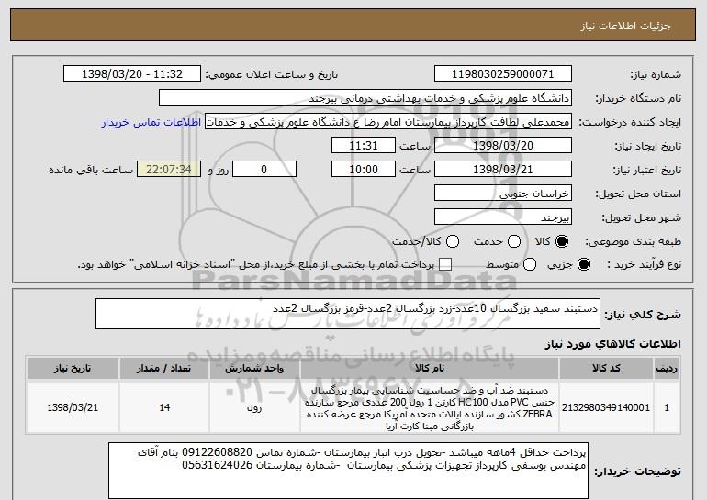This screenshot has width=707, height=500.
Task: Click the طبقه بندی موضوعی label
Action: [633, 242]
